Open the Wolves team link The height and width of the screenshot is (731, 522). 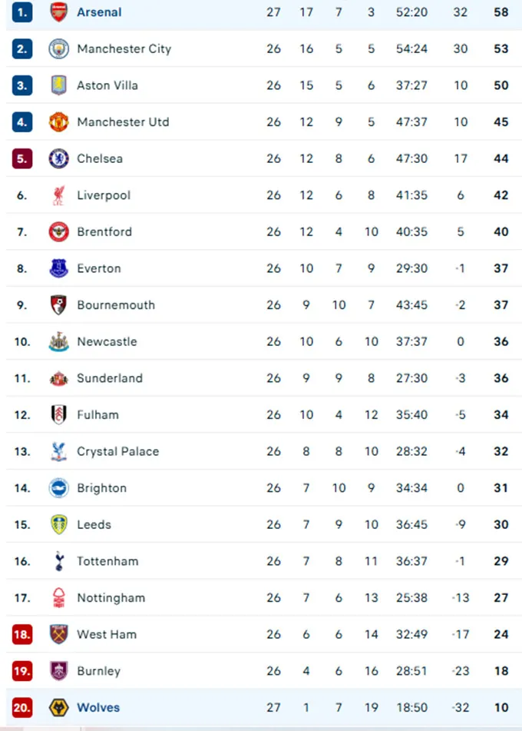98,707
